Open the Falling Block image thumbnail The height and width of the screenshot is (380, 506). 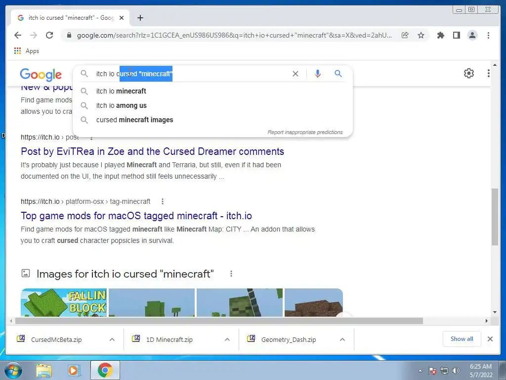[x=64, y=302]
